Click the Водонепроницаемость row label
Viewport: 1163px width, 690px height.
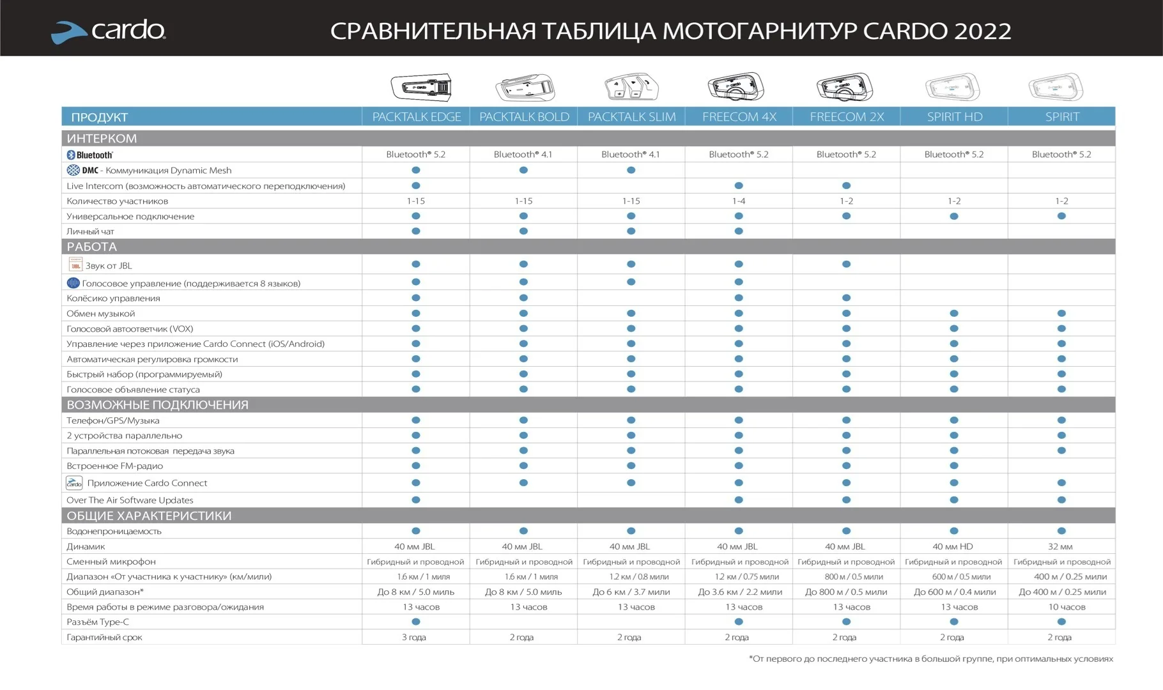click(114, 531)
